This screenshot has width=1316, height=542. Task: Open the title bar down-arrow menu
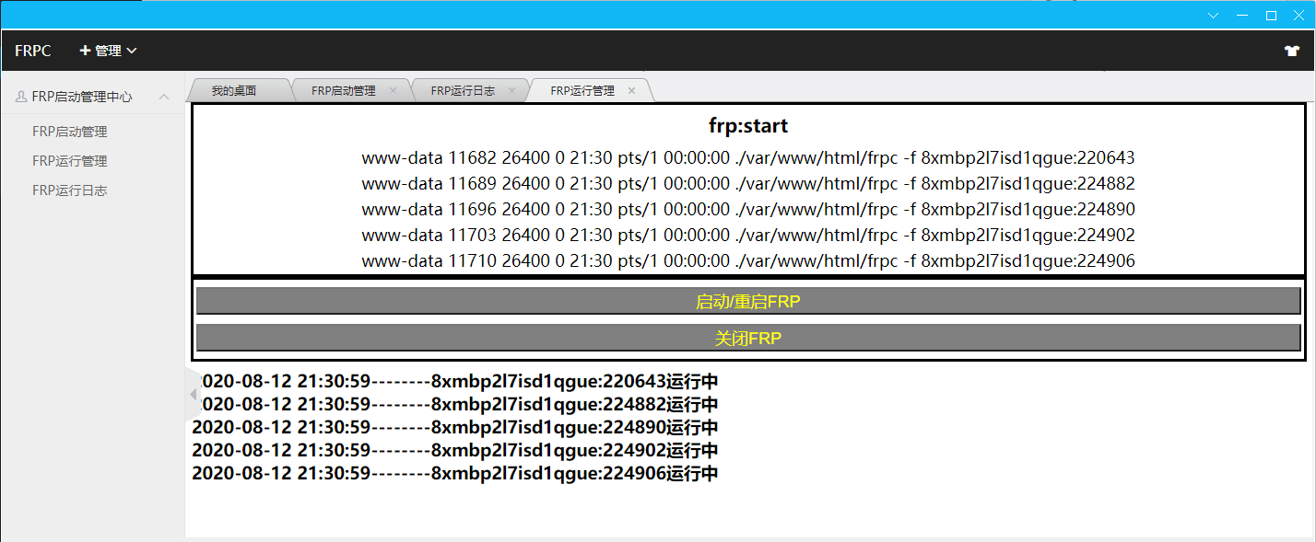[x=1214, y=15]
